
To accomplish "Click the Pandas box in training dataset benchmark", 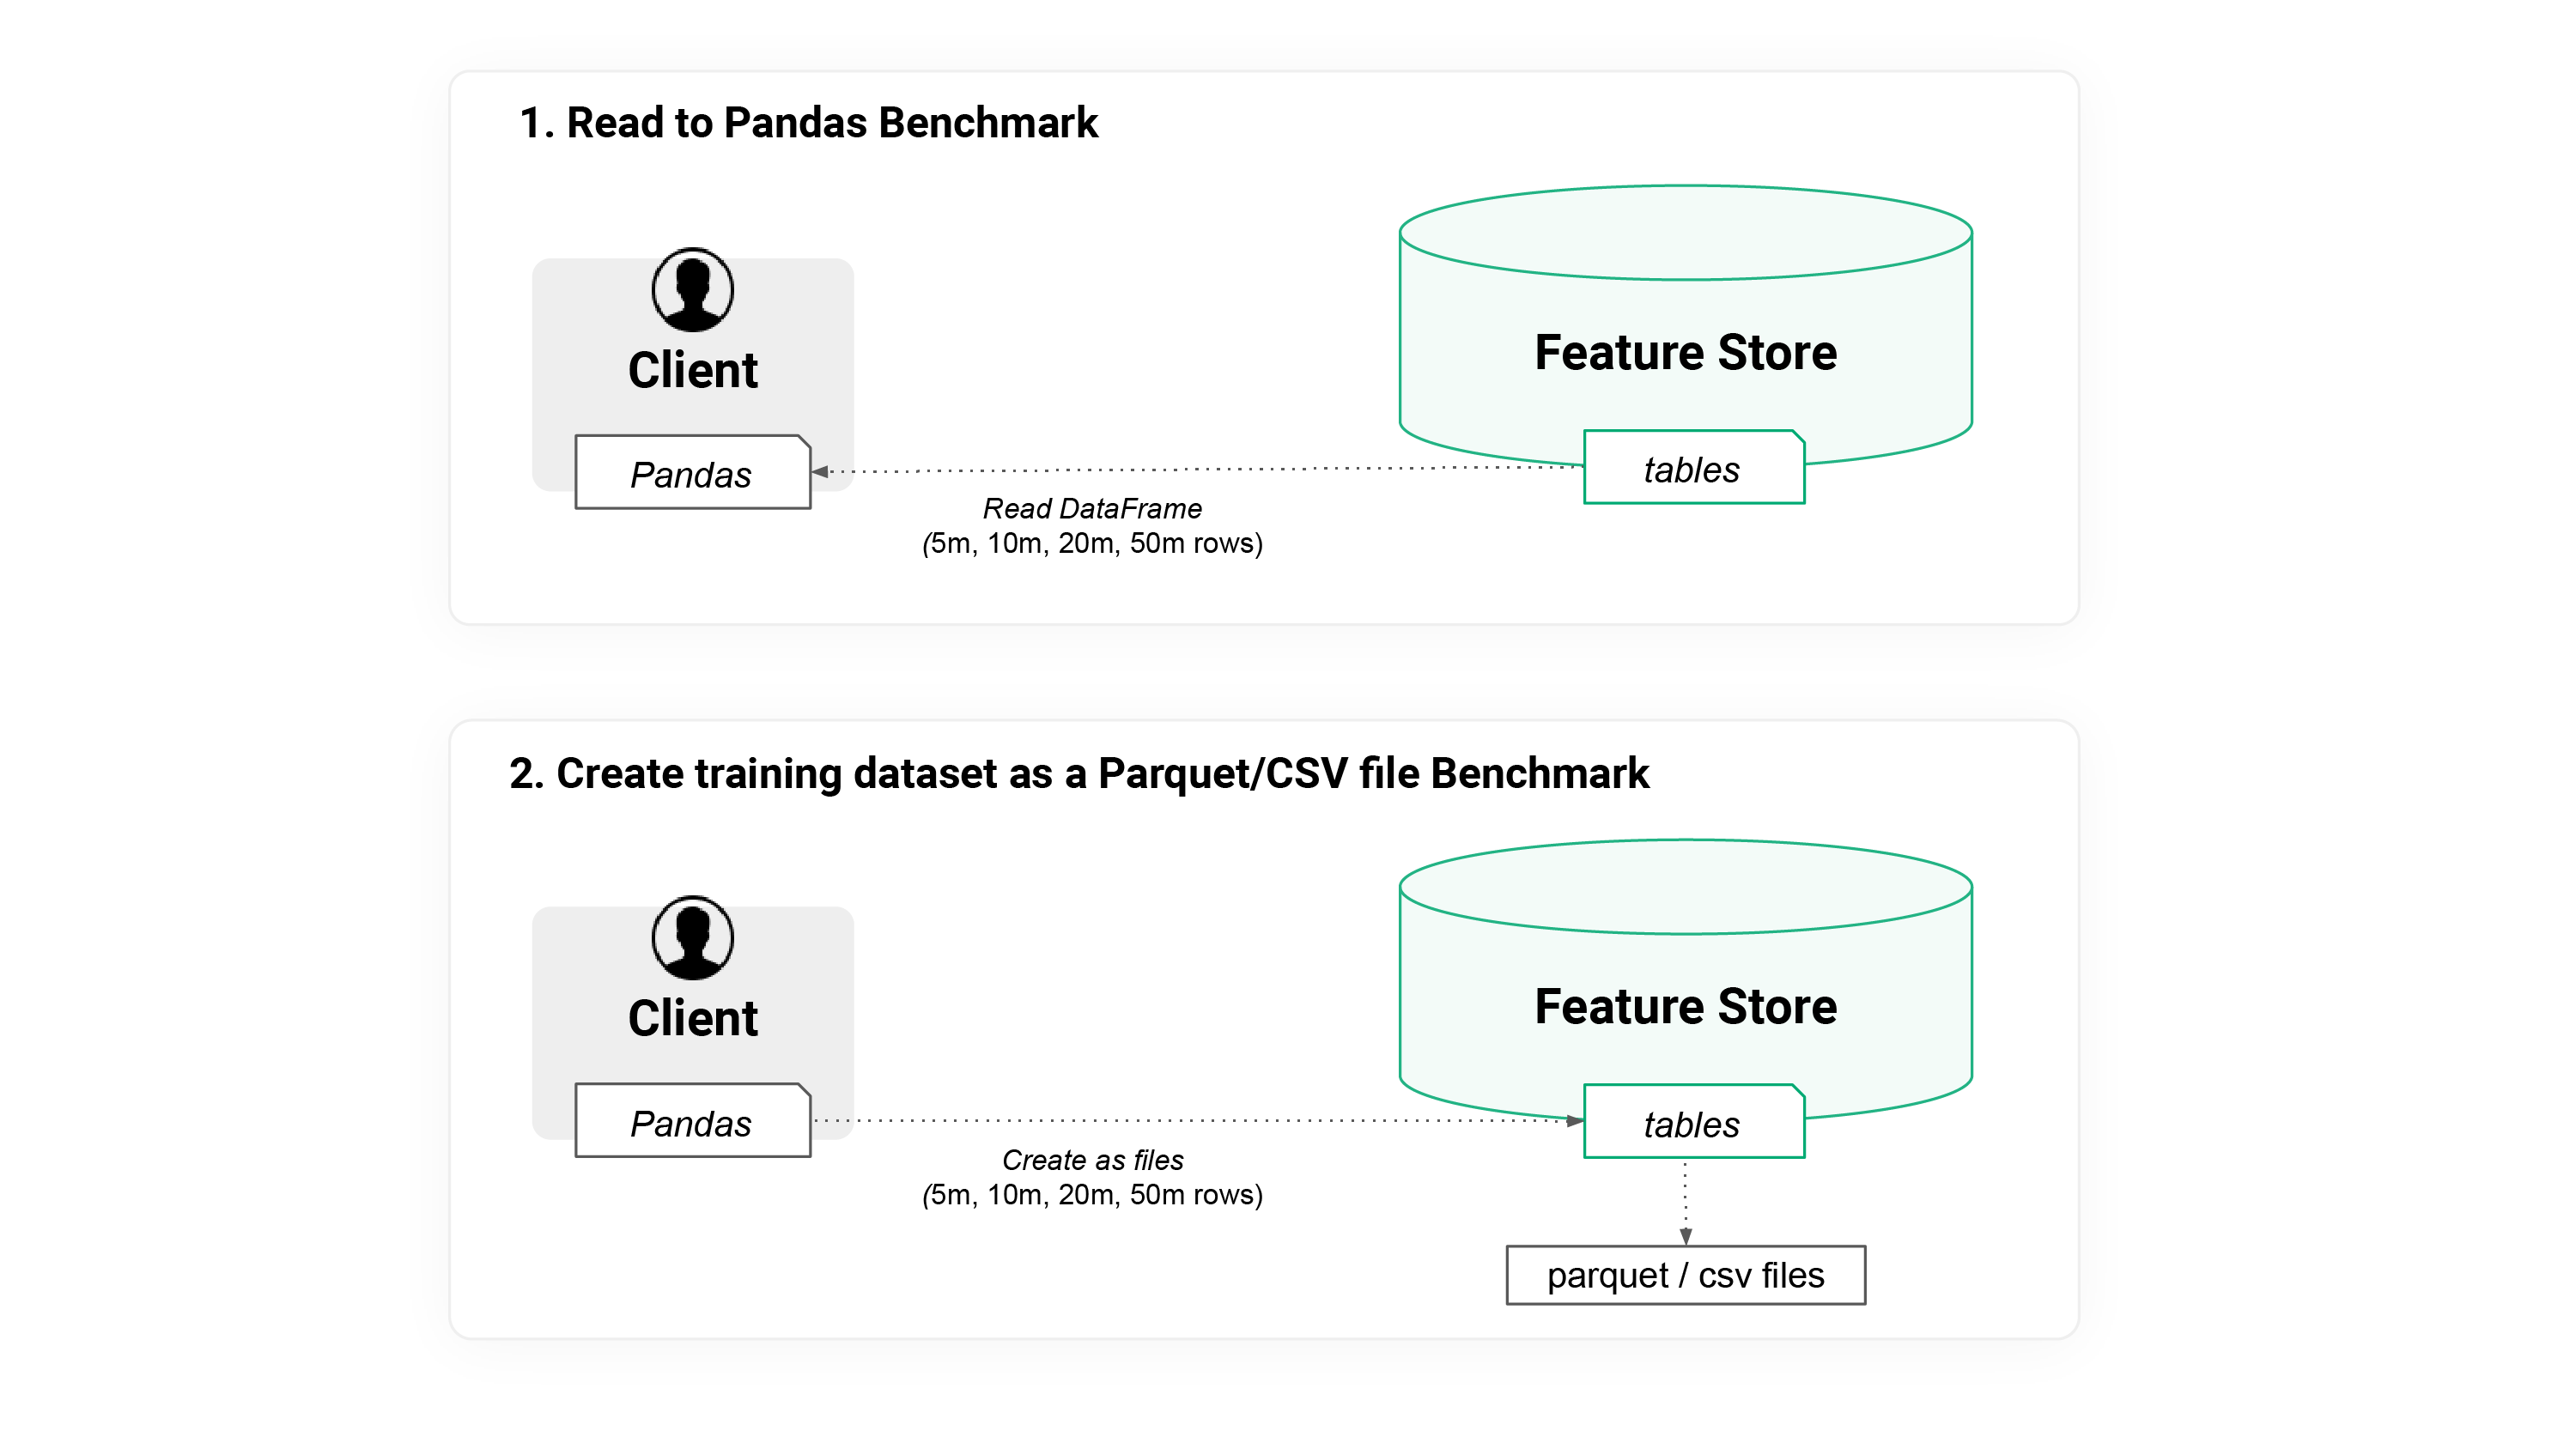I will coord(692,1122).
